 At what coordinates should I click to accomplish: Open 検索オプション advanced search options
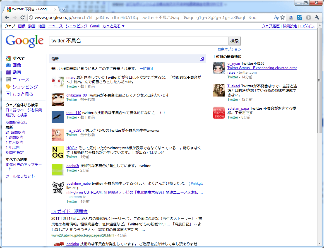point(229,49)
